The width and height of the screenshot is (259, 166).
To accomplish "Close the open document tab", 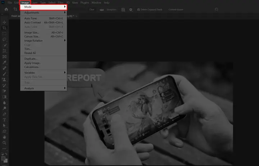I will (x=76, y=16).
